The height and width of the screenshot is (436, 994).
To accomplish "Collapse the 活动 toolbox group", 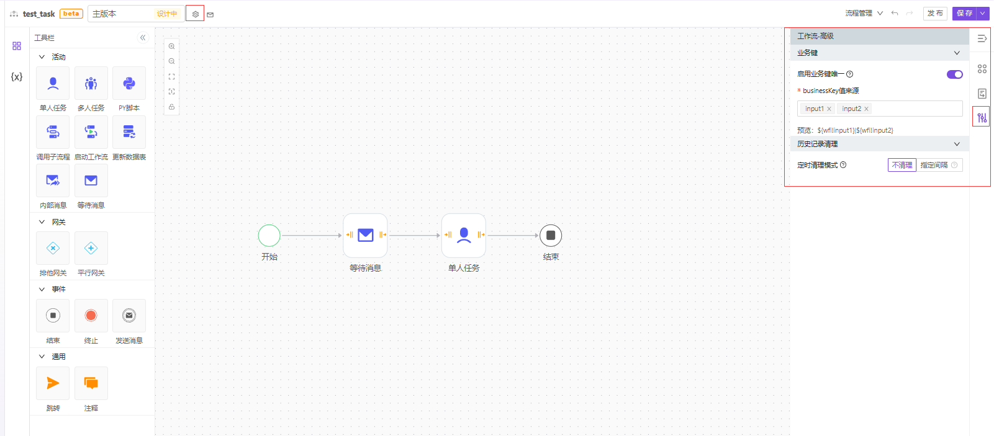I will click(x=42, y=57).
